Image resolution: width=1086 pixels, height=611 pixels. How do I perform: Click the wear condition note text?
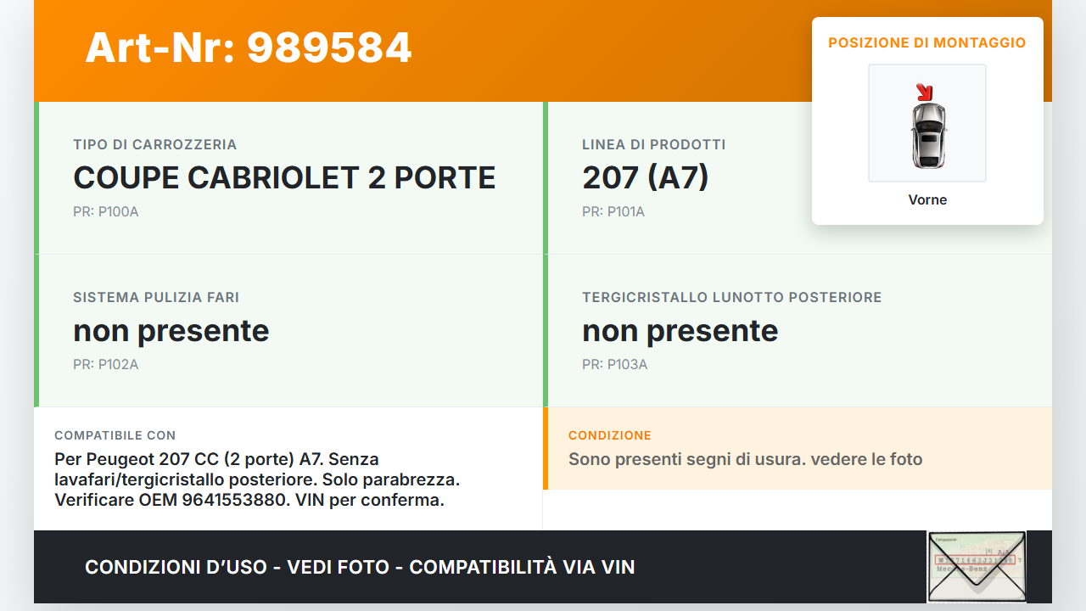tap(745, 460)
